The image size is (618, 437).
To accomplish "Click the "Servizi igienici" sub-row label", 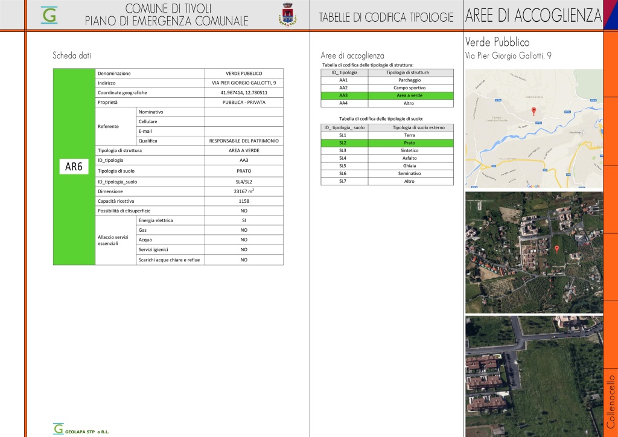I will click(154, 249).
